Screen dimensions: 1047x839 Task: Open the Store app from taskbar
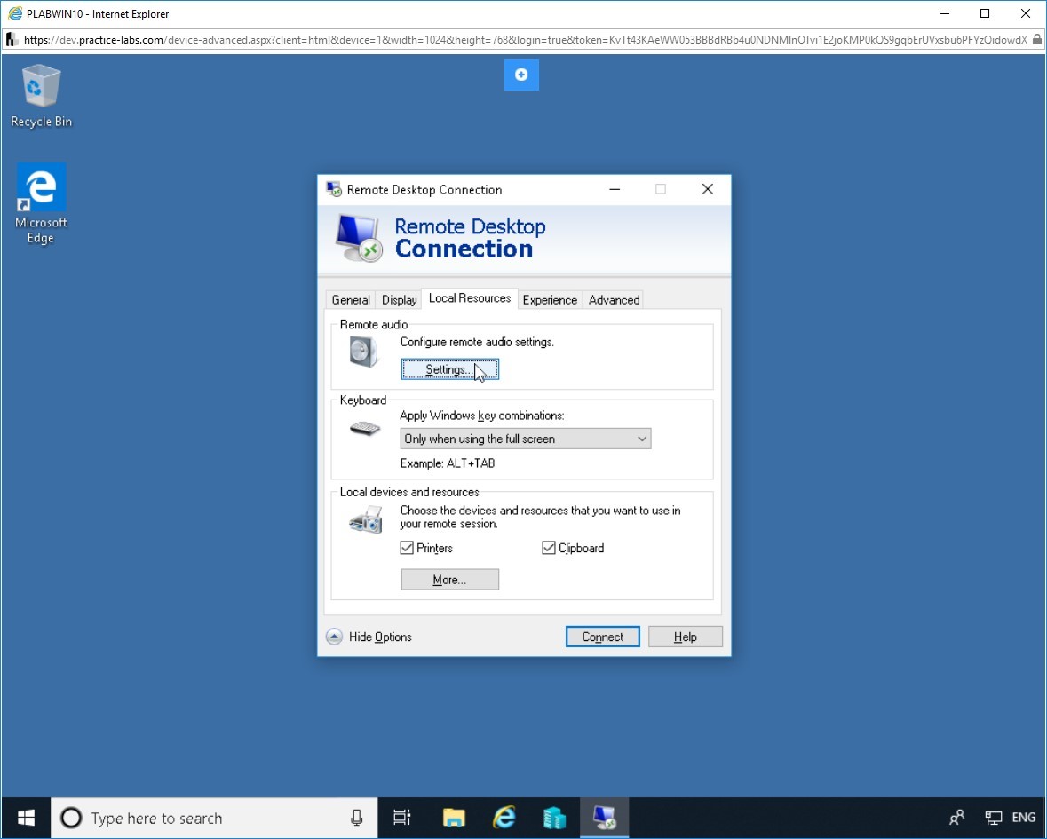click(x=554, y=818)
